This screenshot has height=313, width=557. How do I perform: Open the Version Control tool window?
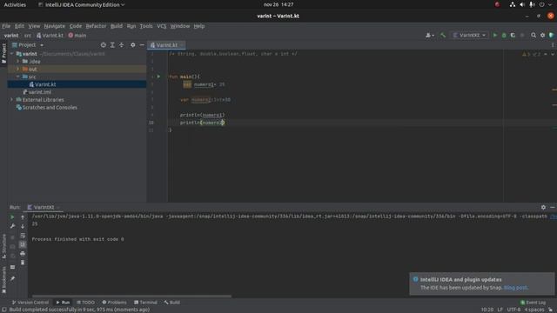click(30, 303)
